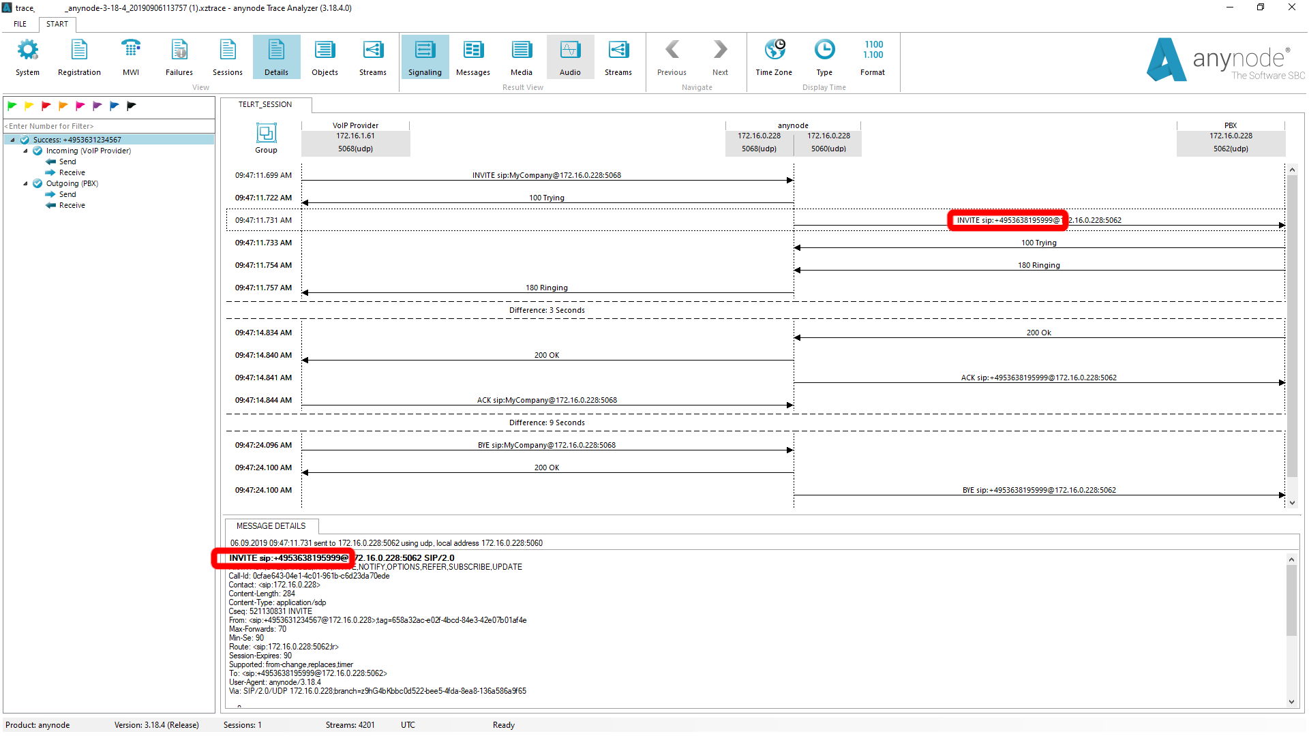Click the red flag filter
The image size is (1309, 736).
pyautogui.click(x=46, y=106)
